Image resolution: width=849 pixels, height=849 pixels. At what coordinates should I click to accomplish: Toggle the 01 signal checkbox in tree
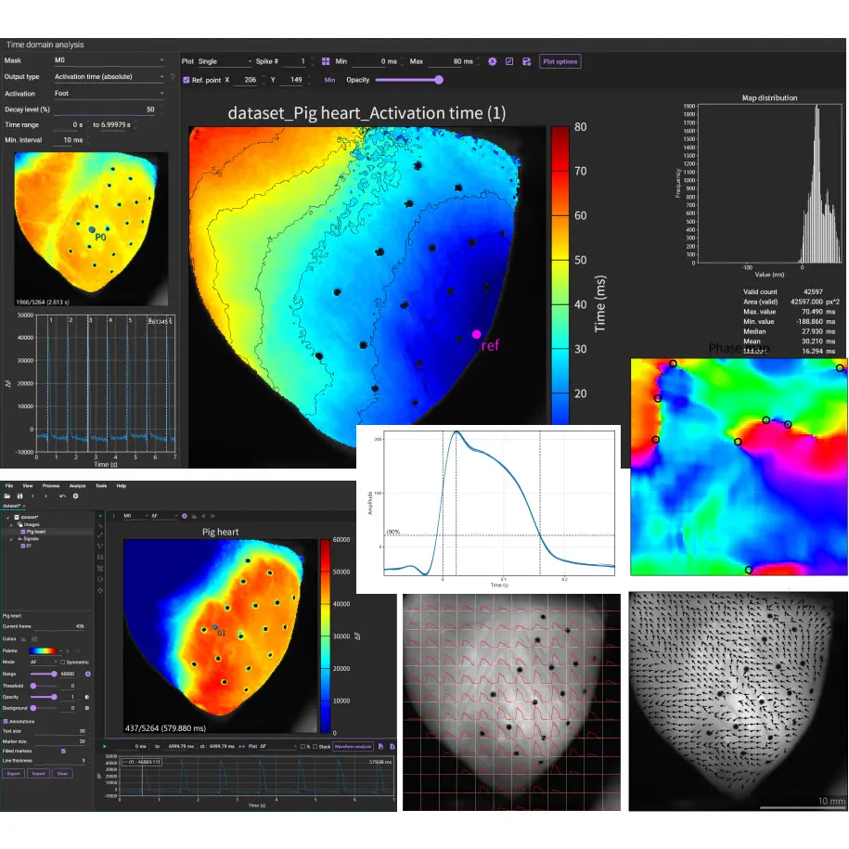(23, 546)
